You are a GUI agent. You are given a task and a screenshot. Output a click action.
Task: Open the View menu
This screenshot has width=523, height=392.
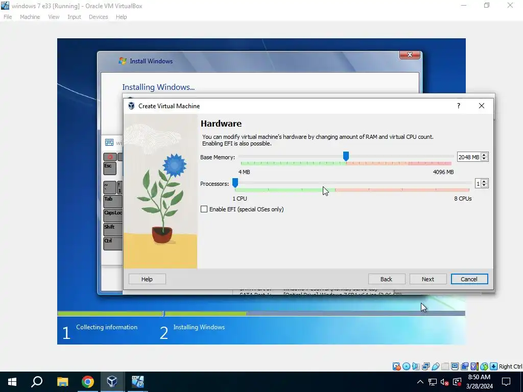pos(54,17)
